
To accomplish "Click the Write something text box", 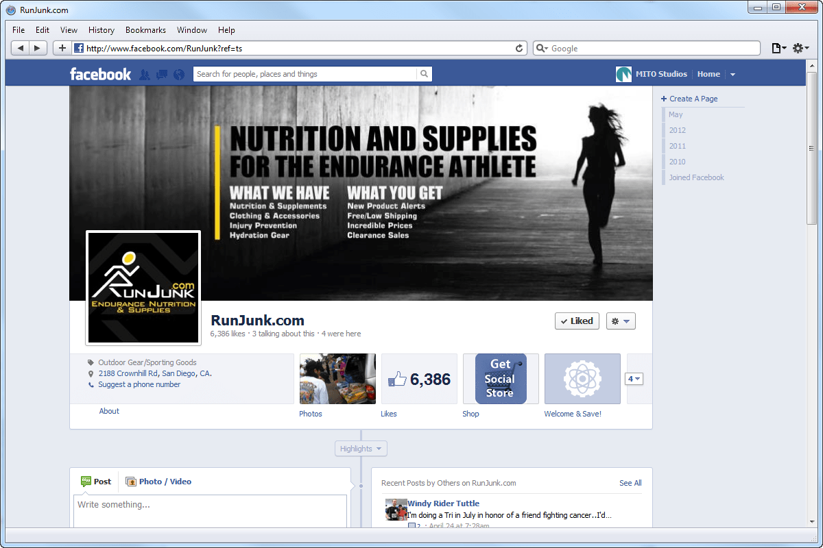I will click(x=210, y=510).
